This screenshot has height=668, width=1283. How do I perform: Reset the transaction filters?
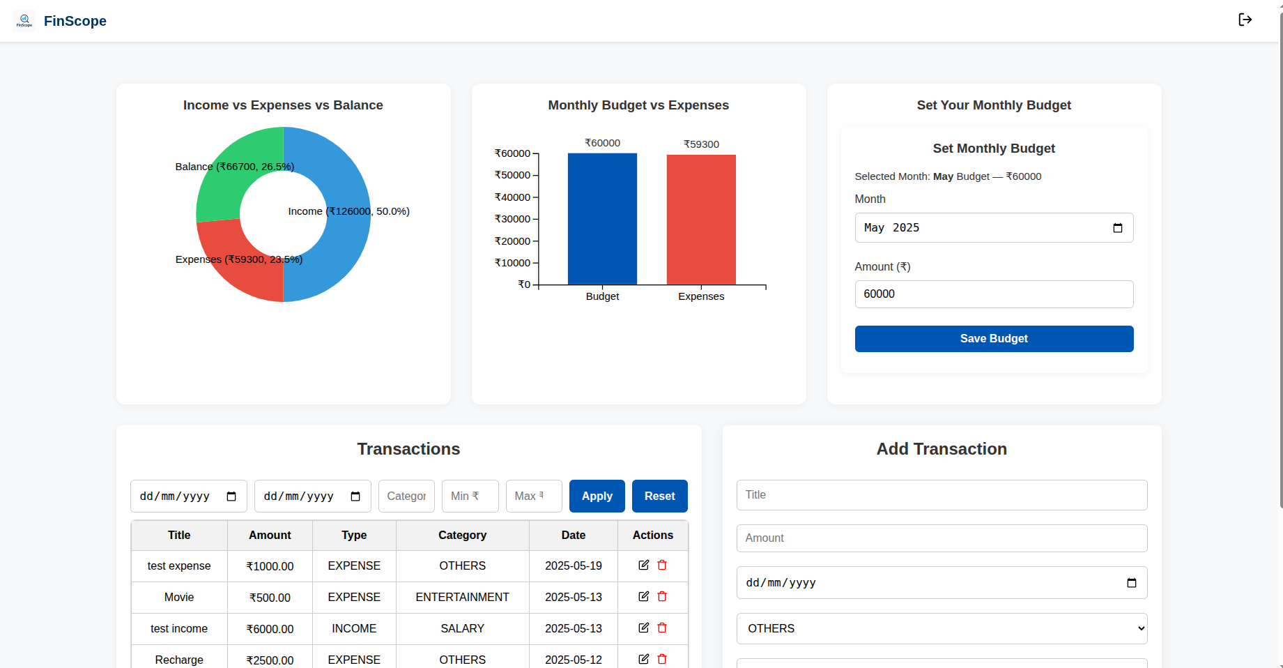tap(659, 496)
